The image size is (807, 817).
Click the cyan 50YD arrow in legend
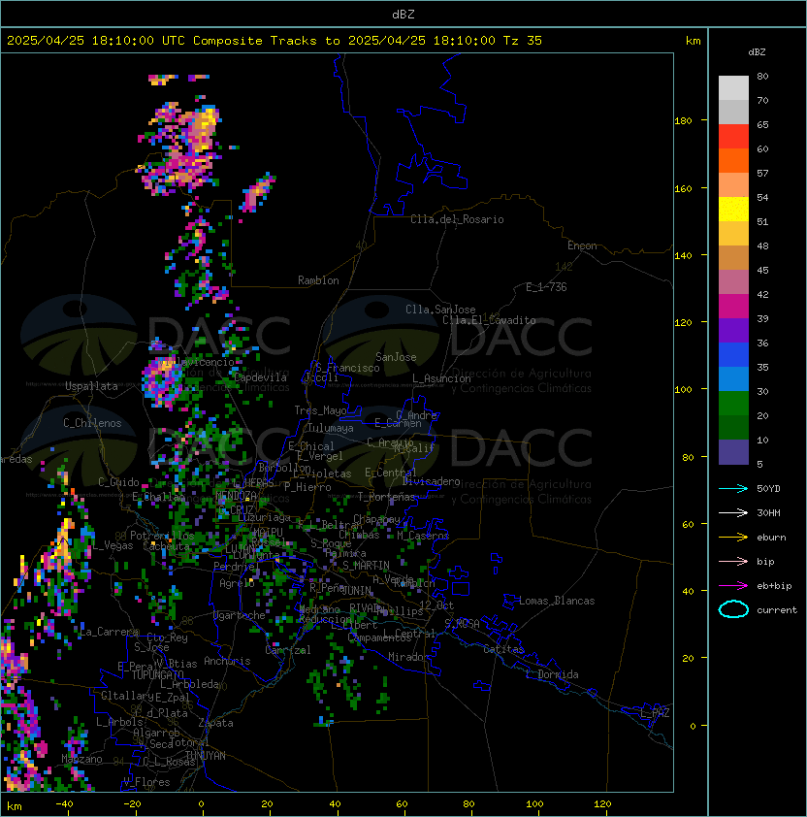(x=733, y=489)
